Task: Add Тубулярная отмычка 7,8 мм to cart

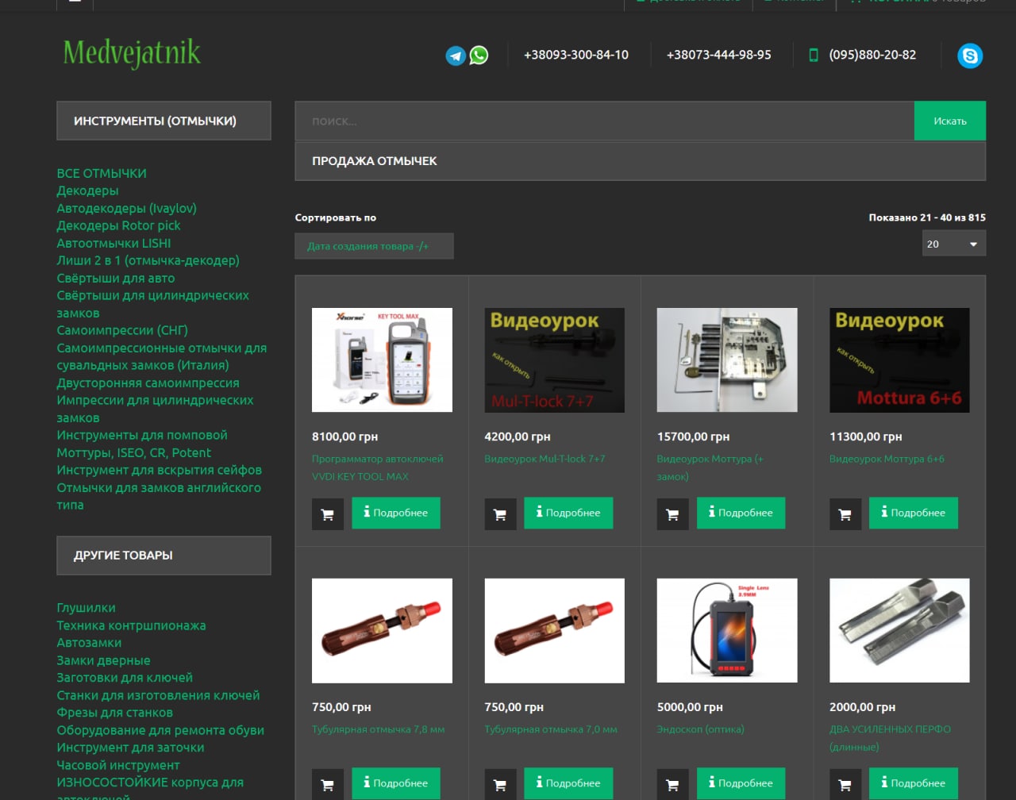Action: [x=328, y=784]
